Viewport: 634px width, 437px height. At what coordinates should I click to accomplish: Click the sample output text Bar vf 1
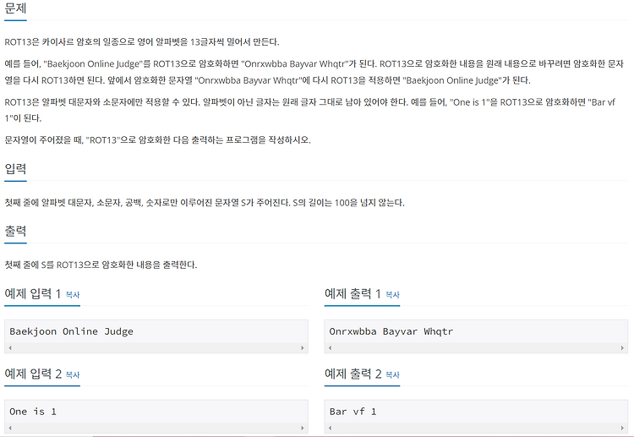pyautogui.click(x=353, y=412)
